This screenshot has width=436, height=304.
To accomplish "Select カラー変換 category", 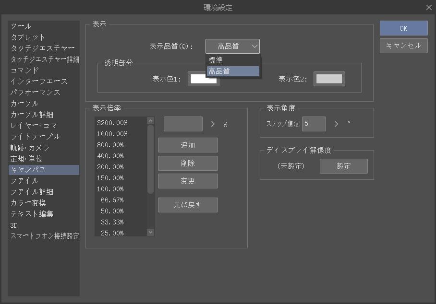I will coord(44,203).
